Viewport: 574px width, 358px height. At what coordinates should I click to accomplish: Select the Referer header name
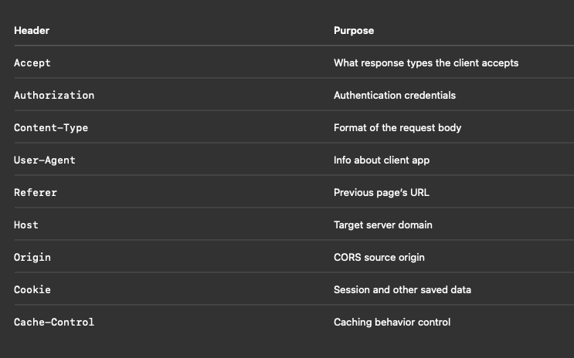pos(36,192)
